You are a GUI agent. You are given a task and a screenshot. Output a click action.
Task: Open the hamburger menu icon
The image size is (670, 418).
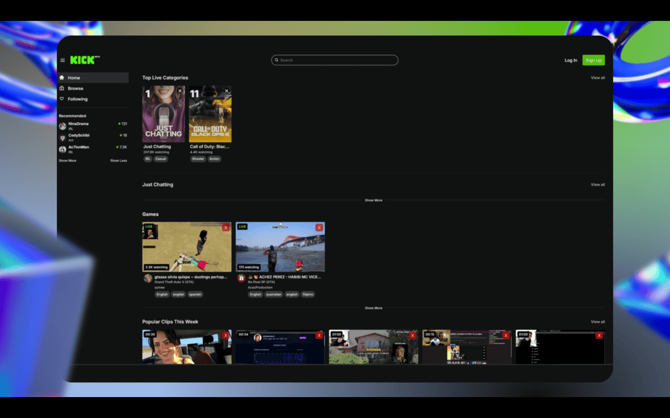[x=62, y=60]
